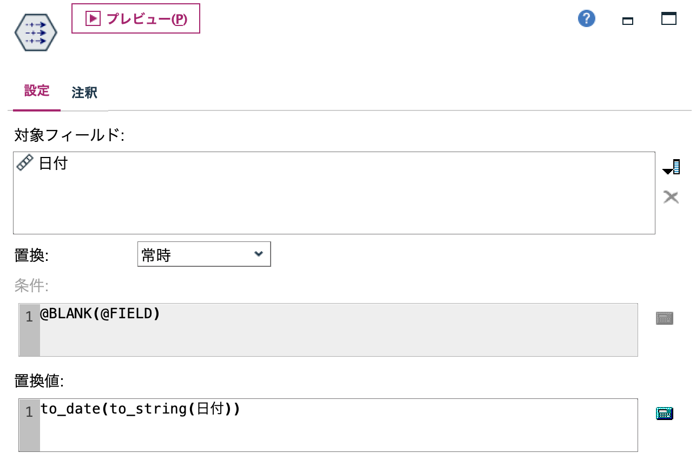696x459 pixels.
Task: Click the chevron on the 常時 combo box
Action: click(x=260, y=254)
